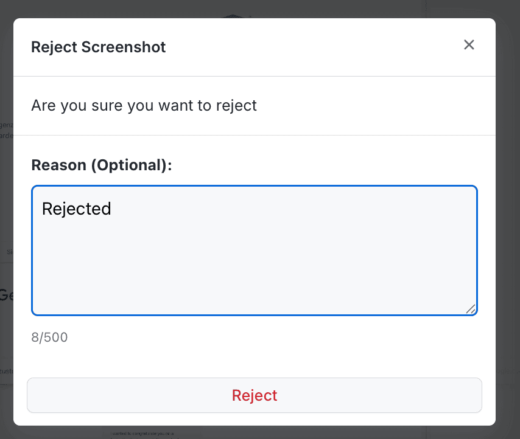Click the dismiss icon beside the dialog title
This screenshot has height=439, width=520.
(469, 44)
